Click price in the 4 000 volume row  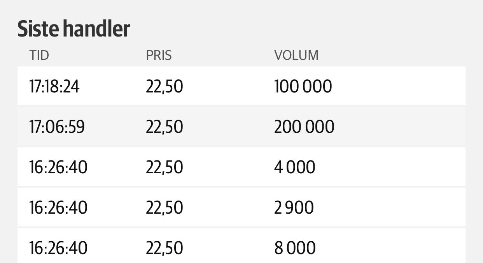pos(164,167)
